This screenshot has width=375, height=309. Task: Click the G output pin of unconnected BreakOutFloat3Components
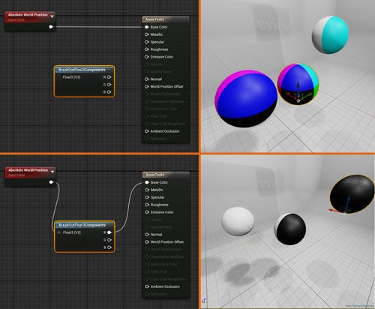tap(109, 85)
